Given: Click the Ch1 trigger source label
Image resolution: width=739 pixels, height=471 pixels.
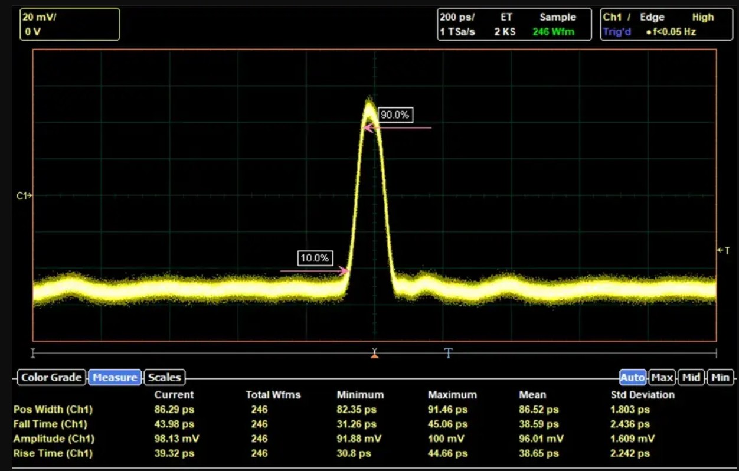Looking at the screenshot, I should [x=613, y=18].
